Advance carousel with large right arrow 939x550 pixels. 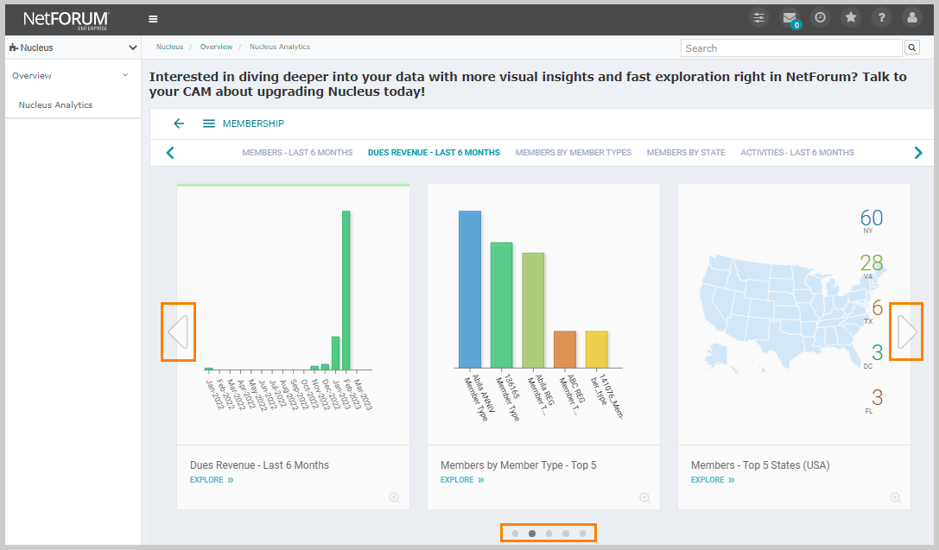coord(906,332)
